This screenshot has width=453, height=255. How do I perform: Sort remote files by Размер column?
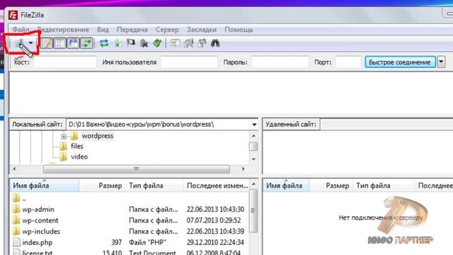click(x=331, y=186)
